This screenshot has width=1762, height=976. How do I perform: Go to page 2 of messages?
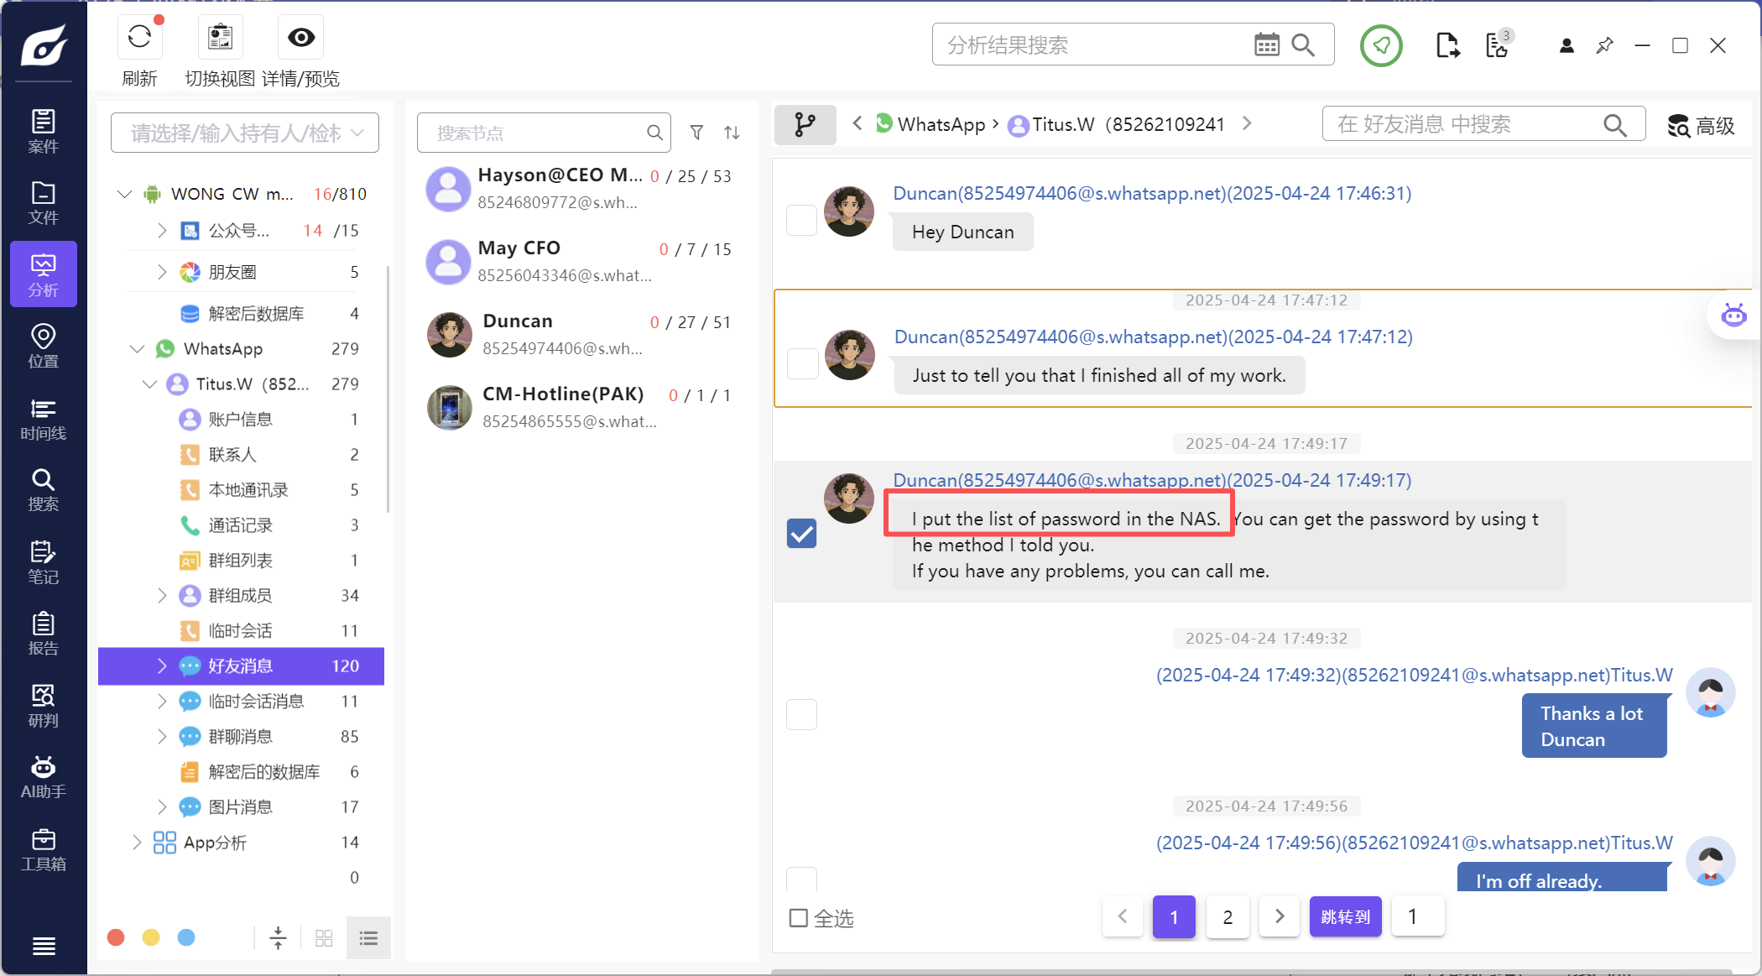[1228, 916]
